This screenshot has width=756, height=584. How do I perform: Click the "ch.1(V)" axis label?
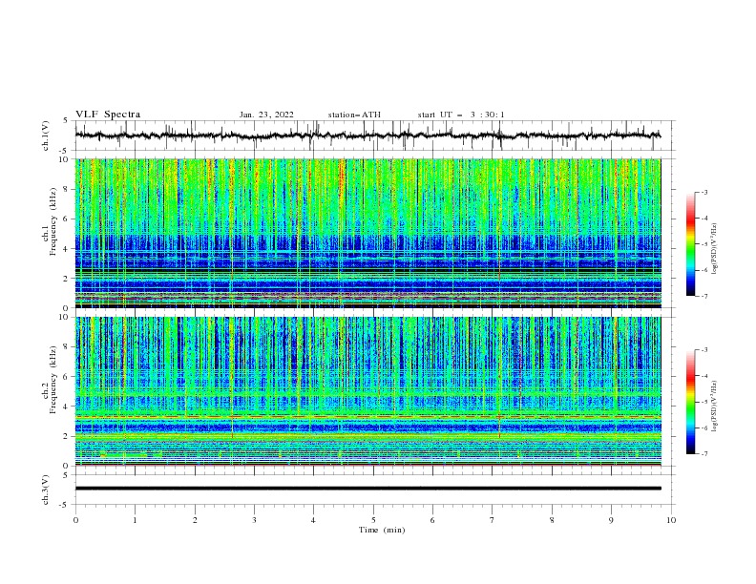coord(46,136)
